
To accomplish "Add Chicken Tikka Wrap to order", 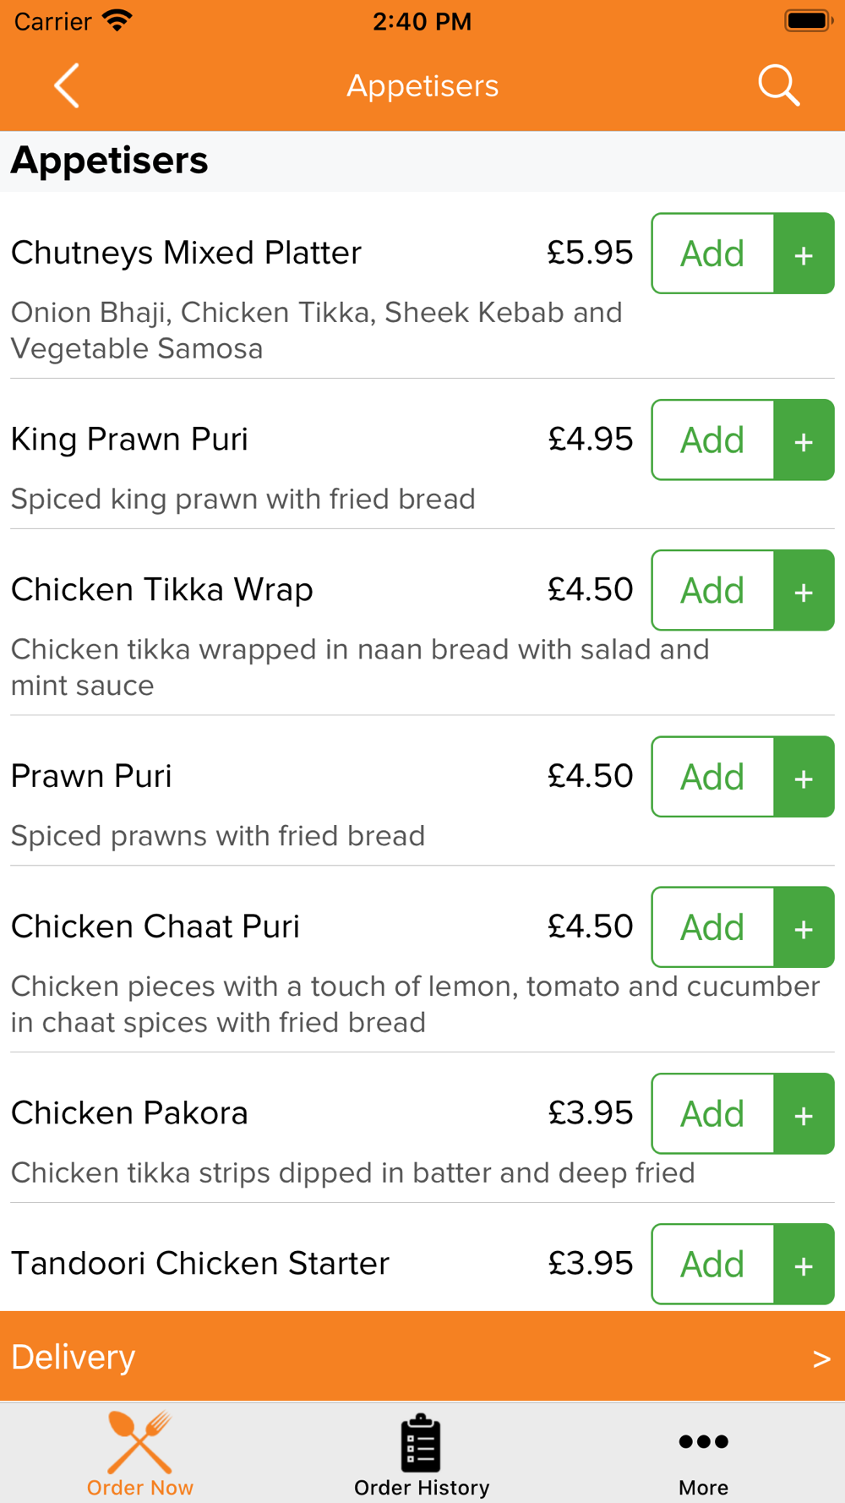I will (x=713, y=591).
